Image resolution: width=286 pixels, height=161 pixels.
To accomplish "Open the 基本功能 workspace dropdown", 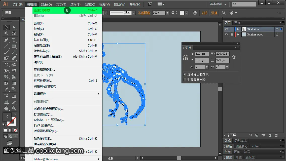I will 218,4.
